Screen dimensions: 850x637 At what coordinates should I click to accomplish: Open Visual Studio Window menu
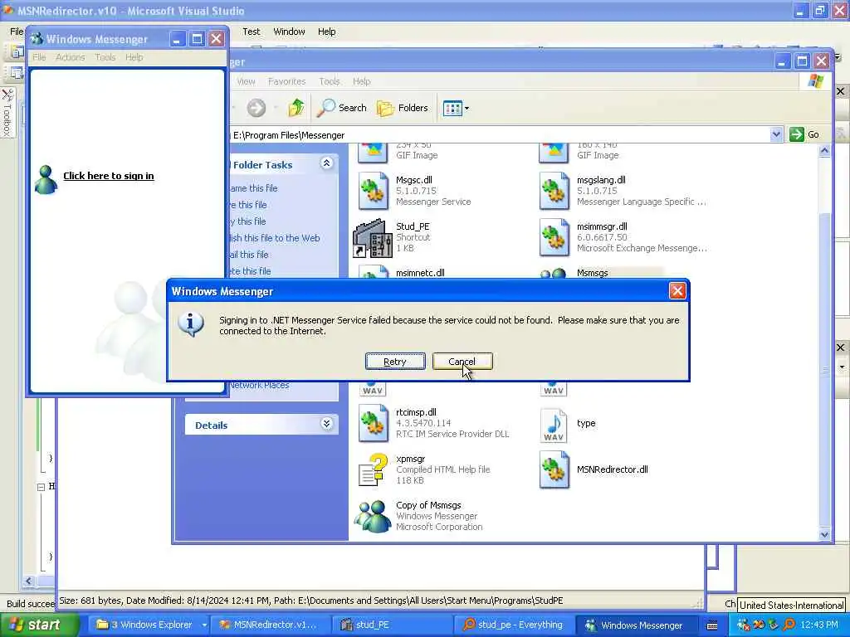pyautogui.click(x=289, y=32)
